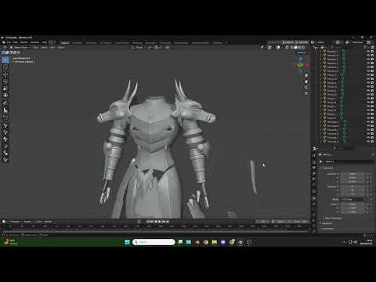Select the Scale tool in left toolbar
Viewport: 376px width, 282px height.
tap(5, 89)
